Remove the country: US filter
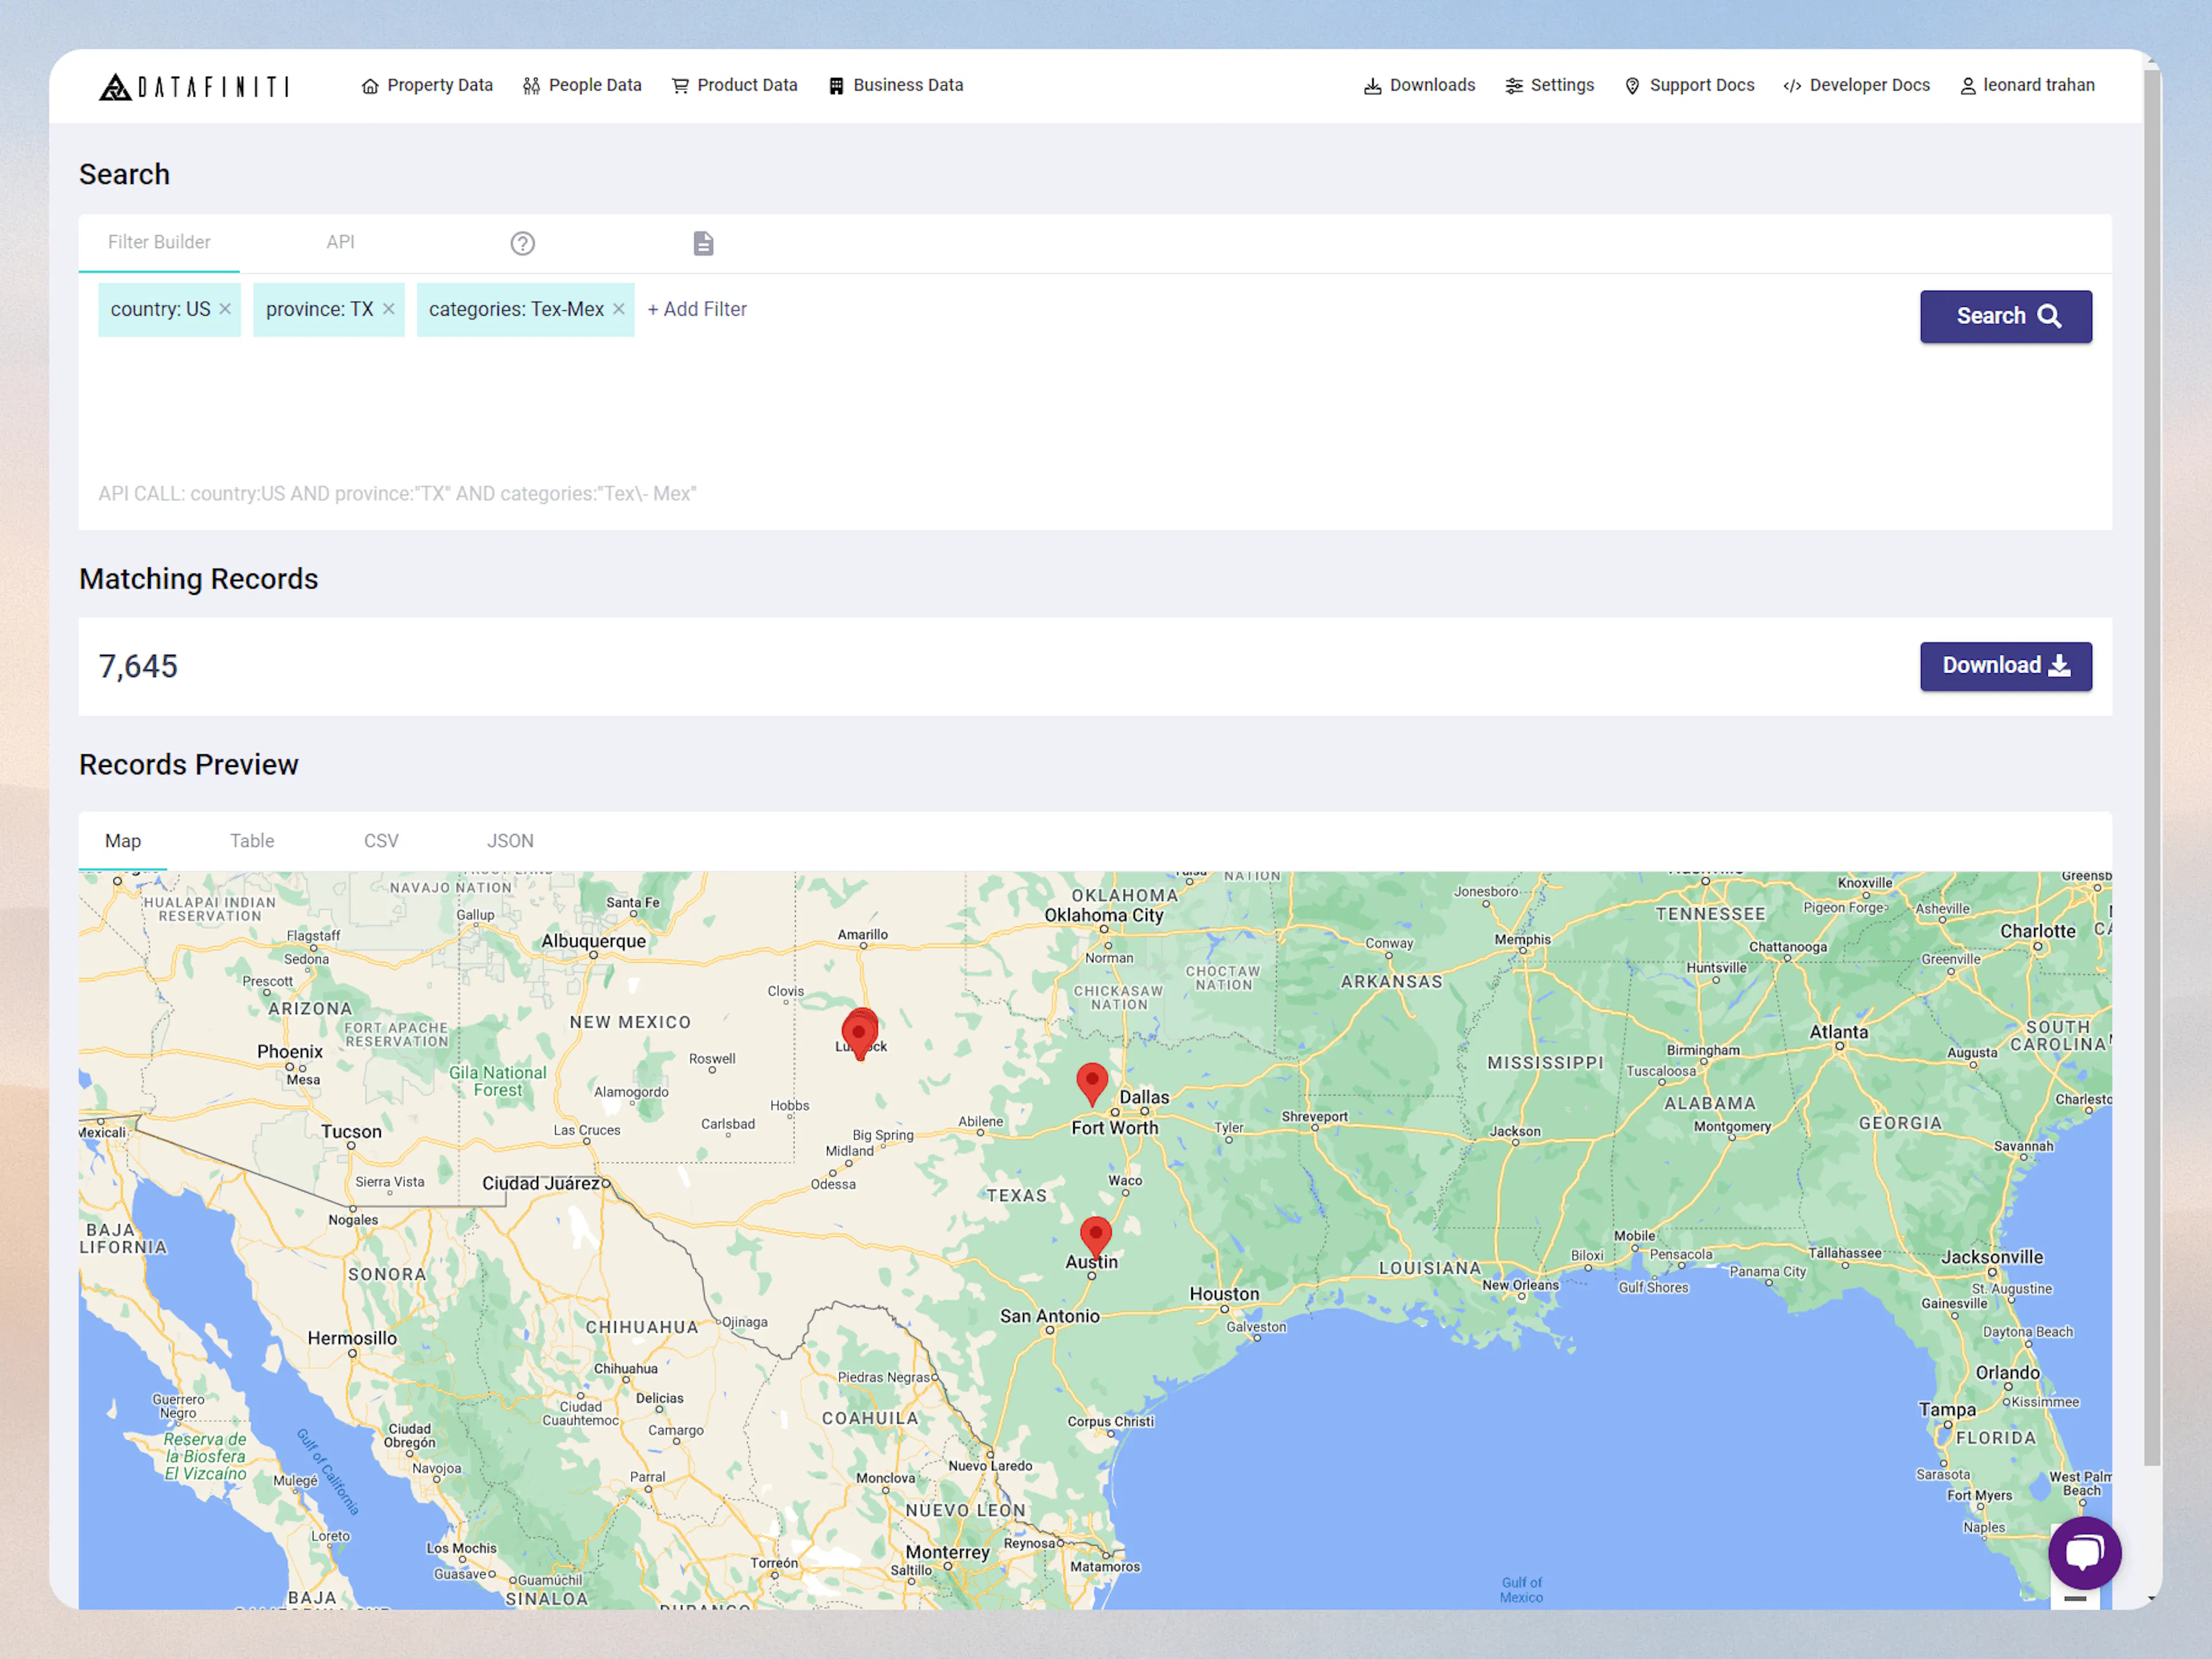Image resolution: width=2212 pixels, height=1659 pixels. [224, 309]
